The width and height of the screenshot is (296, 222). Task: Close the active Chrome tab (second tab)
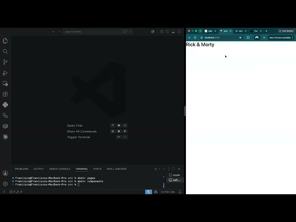[x=230, y=31]
